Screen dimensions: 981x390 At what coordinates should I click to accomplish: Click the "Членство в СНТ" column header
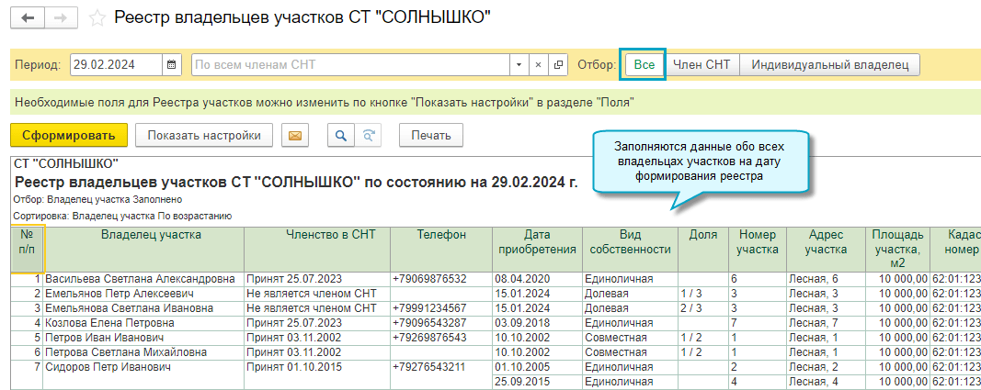coord(317,249)
